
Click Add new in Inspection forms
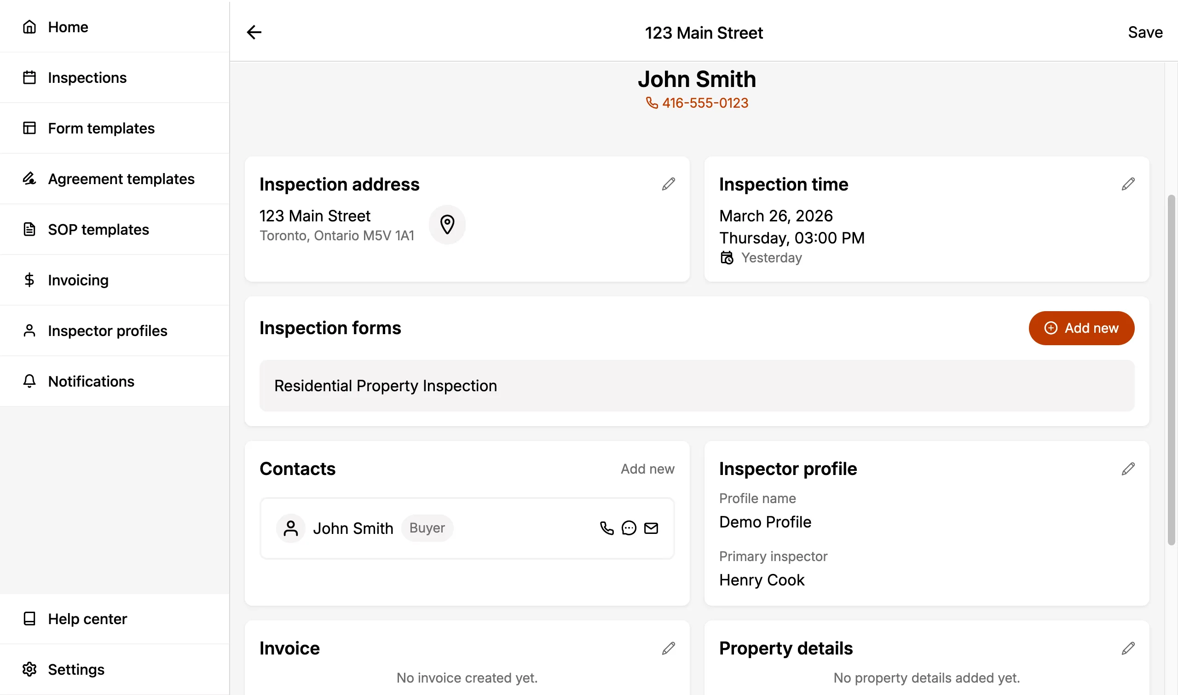click(1081, 328)
